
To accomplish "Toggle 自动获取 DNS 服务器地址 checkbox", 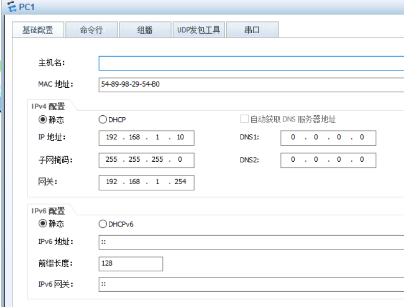I will pyautogui.click(x=244, y=119).
